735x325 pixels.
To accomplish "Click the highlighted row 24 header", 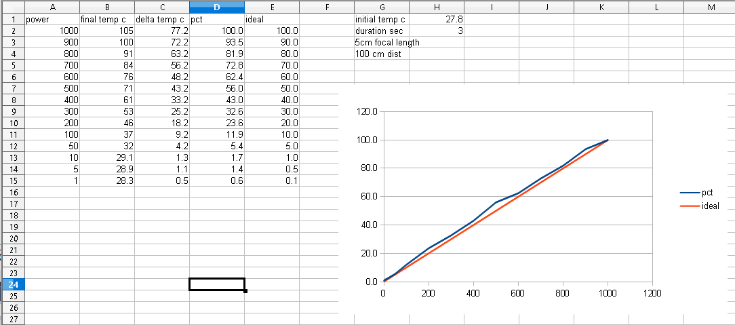I will (13, 284).
